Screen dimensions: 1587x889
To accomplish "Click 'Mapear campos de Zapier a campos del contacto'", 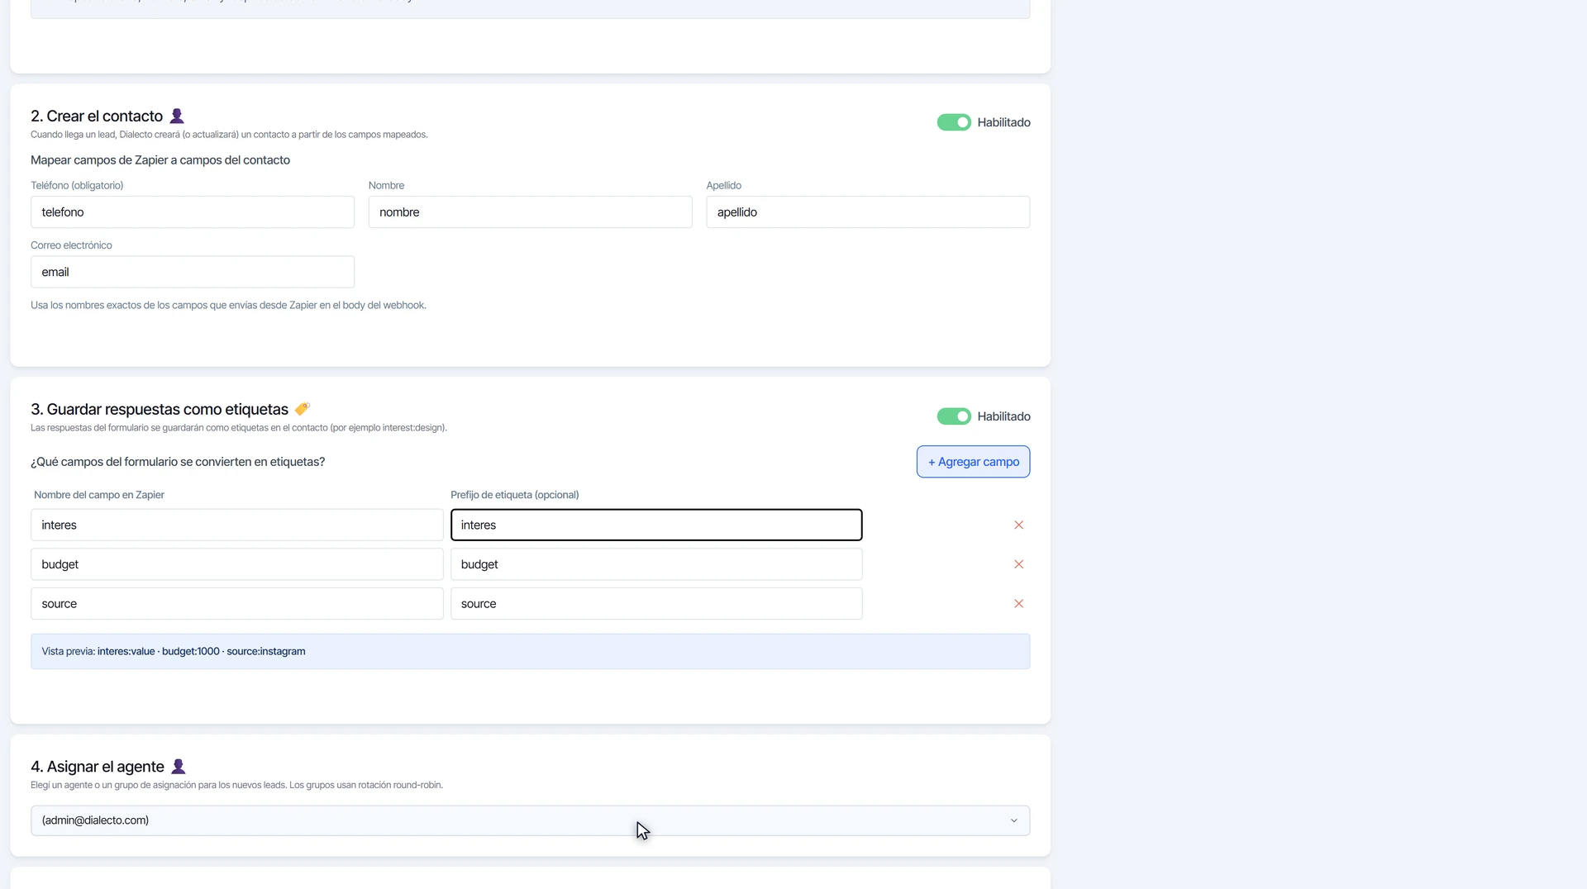I will (160, 160).
